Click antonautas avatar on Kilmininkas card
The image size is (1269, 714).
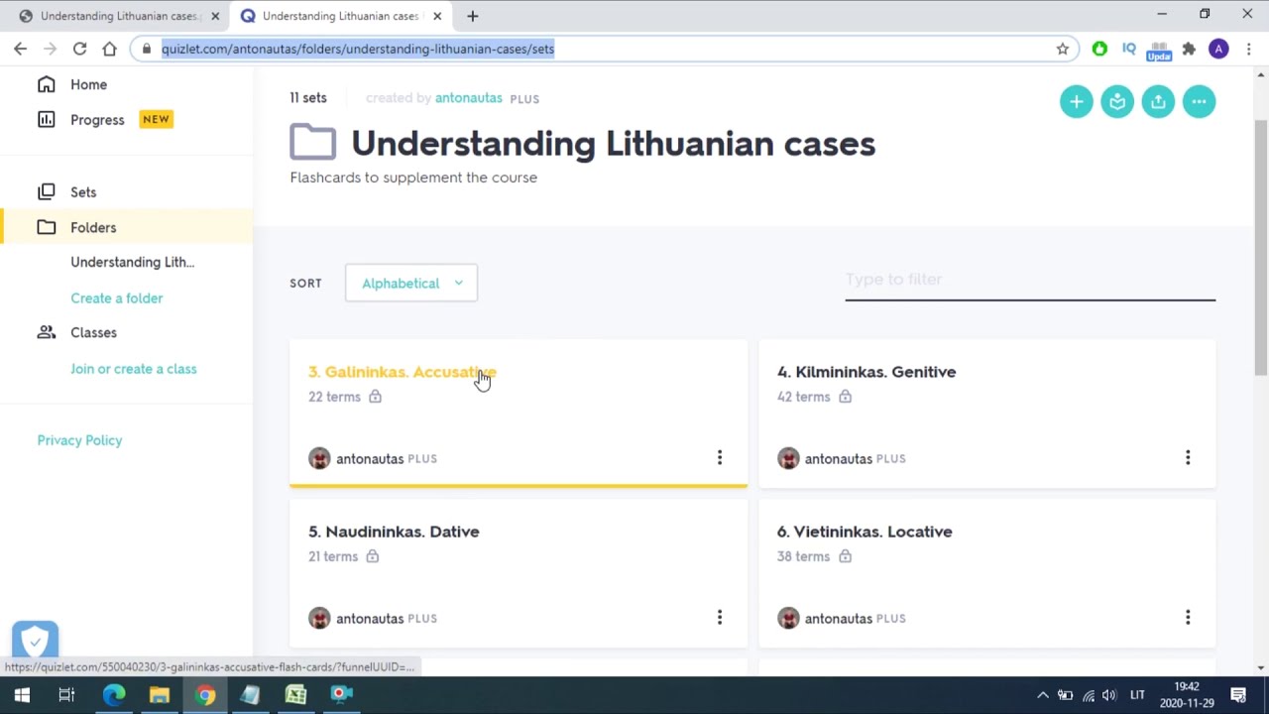[788, 458]
